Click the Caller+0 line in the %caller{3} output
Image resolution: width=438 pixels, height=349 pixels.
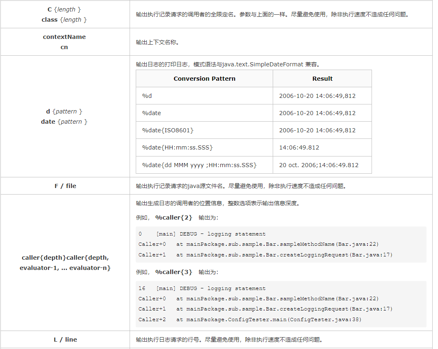coord(259,299)
